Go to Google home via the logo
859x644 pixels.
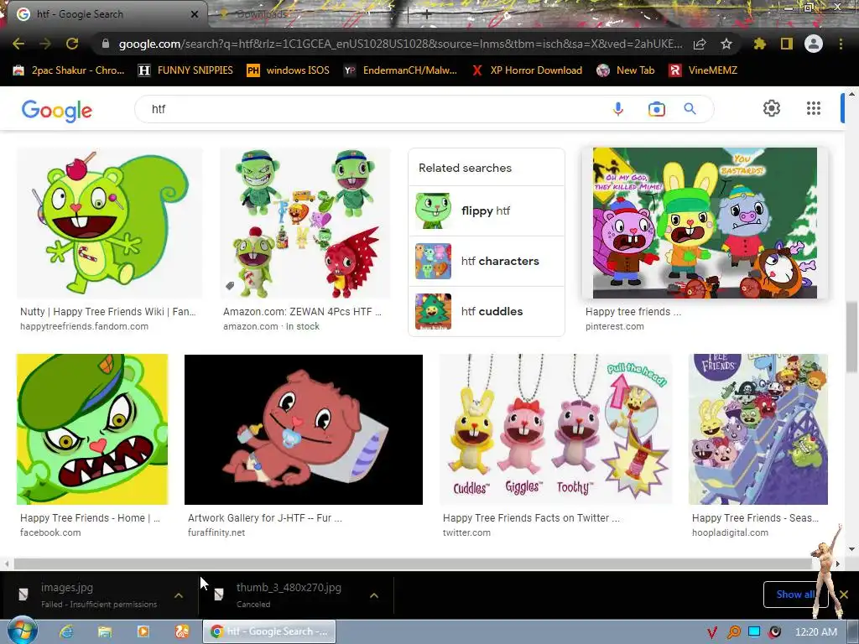click(57, 110)
